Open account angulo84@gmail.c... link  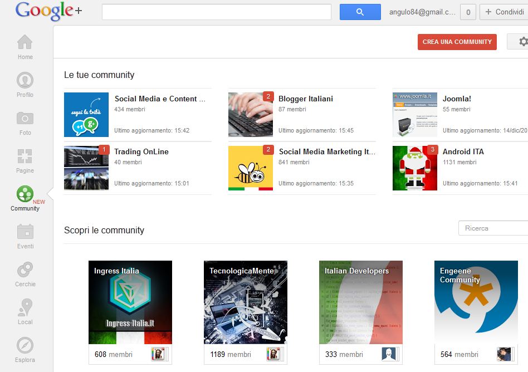tap(422, 12)
